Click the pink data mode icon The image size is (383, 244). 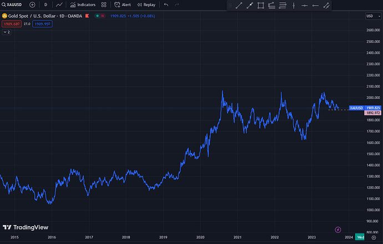click(103, 16)
